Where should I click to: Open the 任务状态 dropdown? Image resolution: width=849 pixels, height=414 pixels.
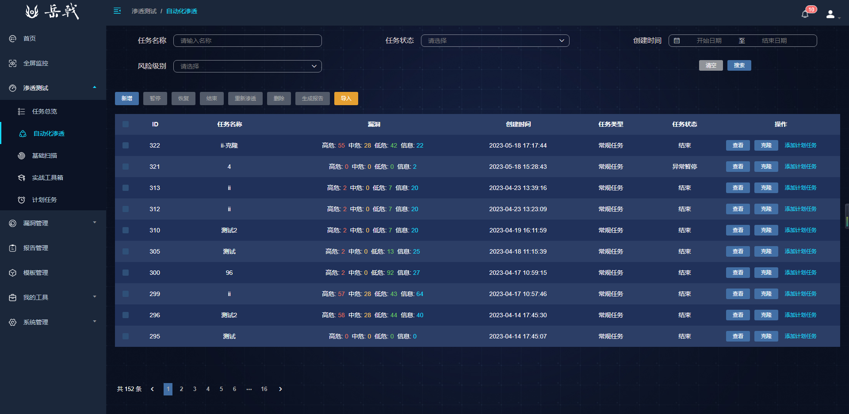(495, 41)
